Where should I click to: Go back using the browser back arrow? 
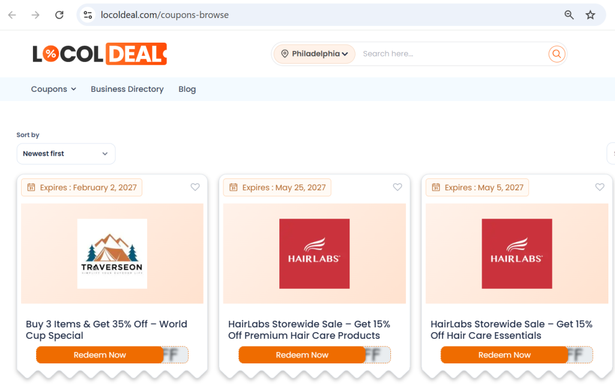click(12, 15)
